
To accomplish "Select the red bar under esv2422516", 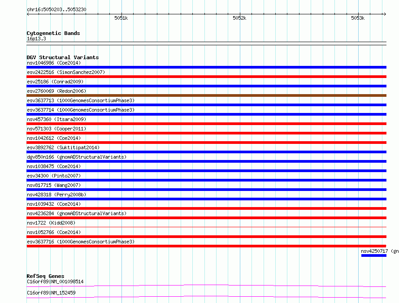I will (x=206, y=77).
